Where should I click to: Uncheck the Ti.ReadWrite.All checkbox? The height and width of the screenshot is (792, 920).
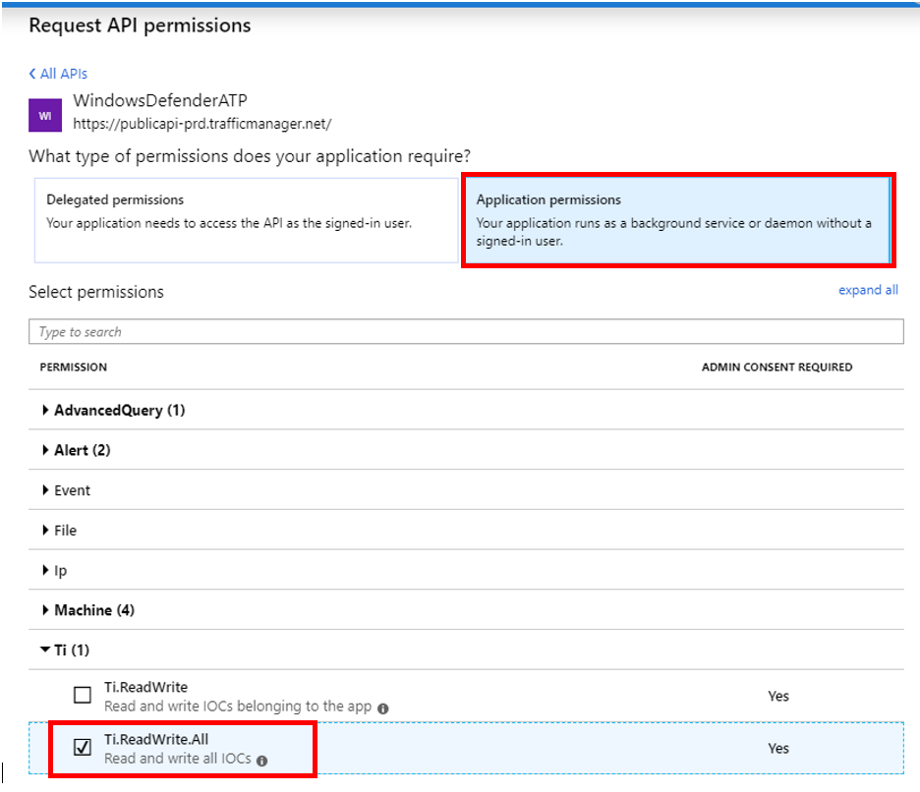[x=83, y=747]
